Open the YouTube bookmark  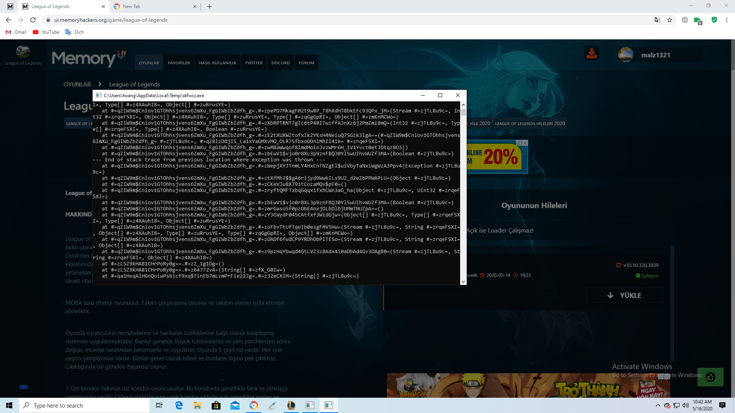coord(46,32)
